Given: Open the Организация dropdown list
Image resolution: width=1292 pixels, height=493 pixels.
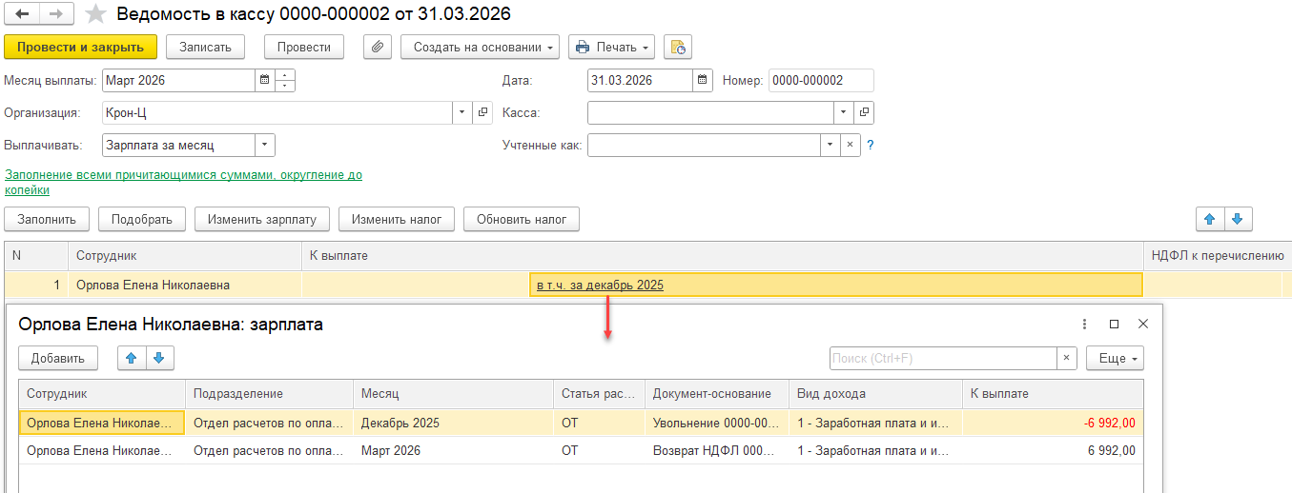Looking at the screenshot, I should pyautogui.click(x=462, y=113).
